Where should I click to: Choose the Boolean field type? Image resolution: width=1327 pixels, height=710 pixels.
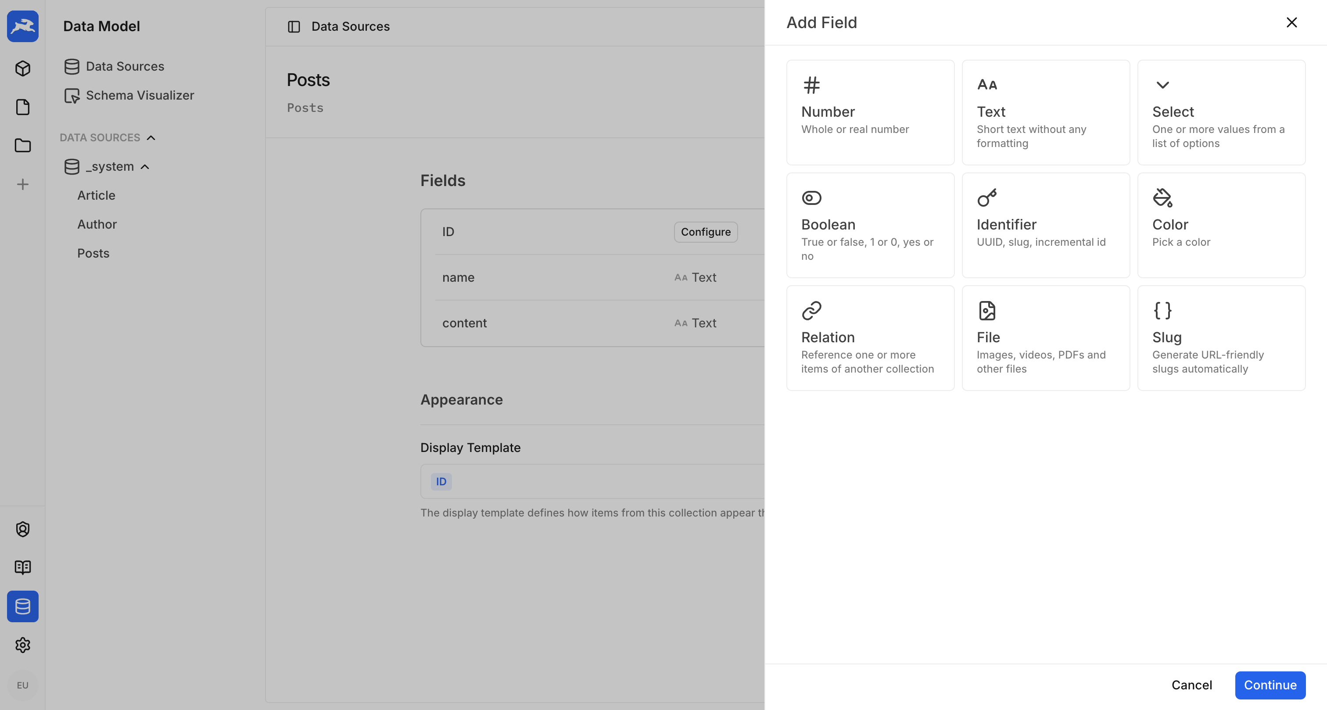pos(870,225)
